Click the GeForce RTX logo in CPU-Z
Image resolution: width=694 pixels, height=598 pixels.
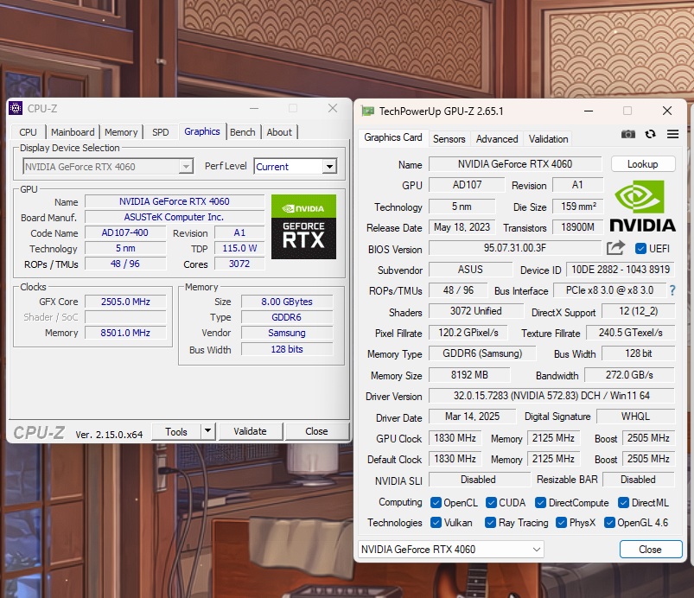point(303,226)
